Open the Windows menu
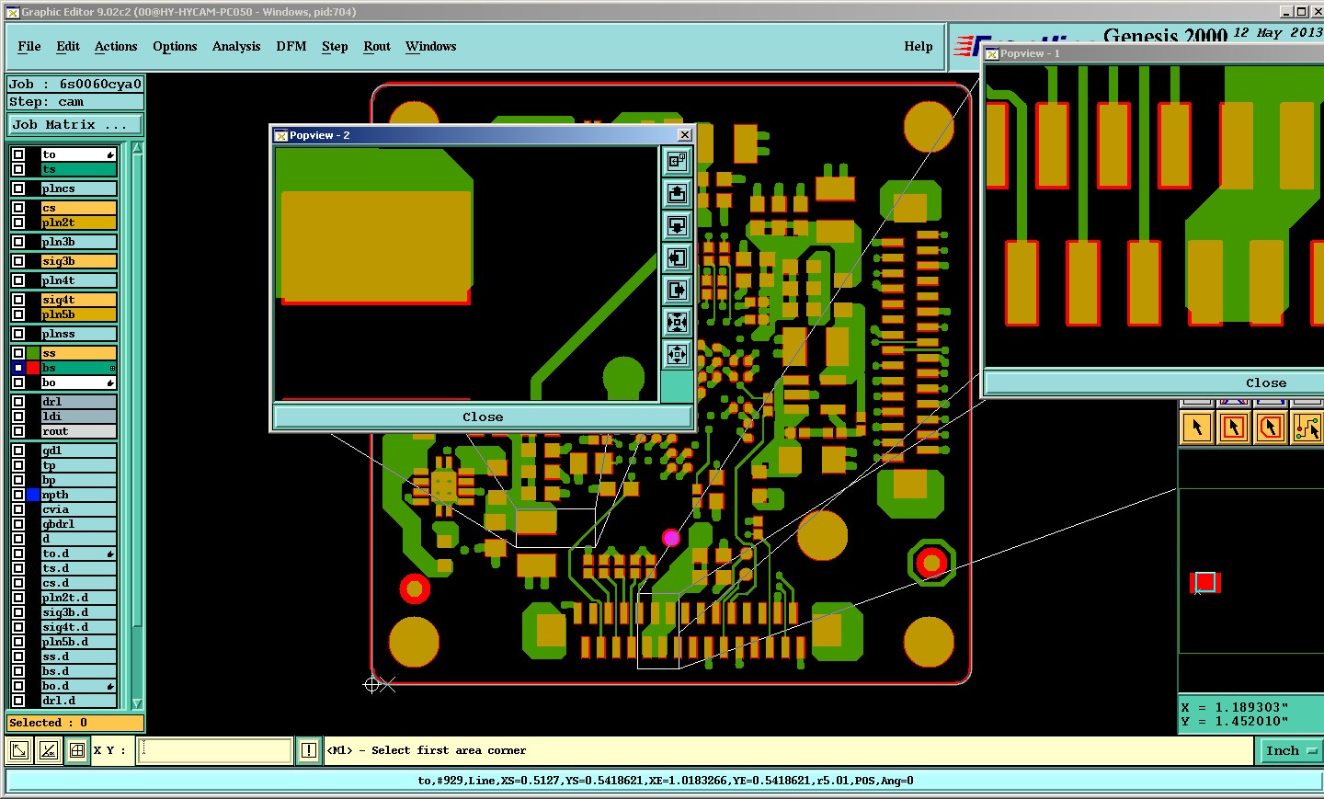 coord(431,46)
